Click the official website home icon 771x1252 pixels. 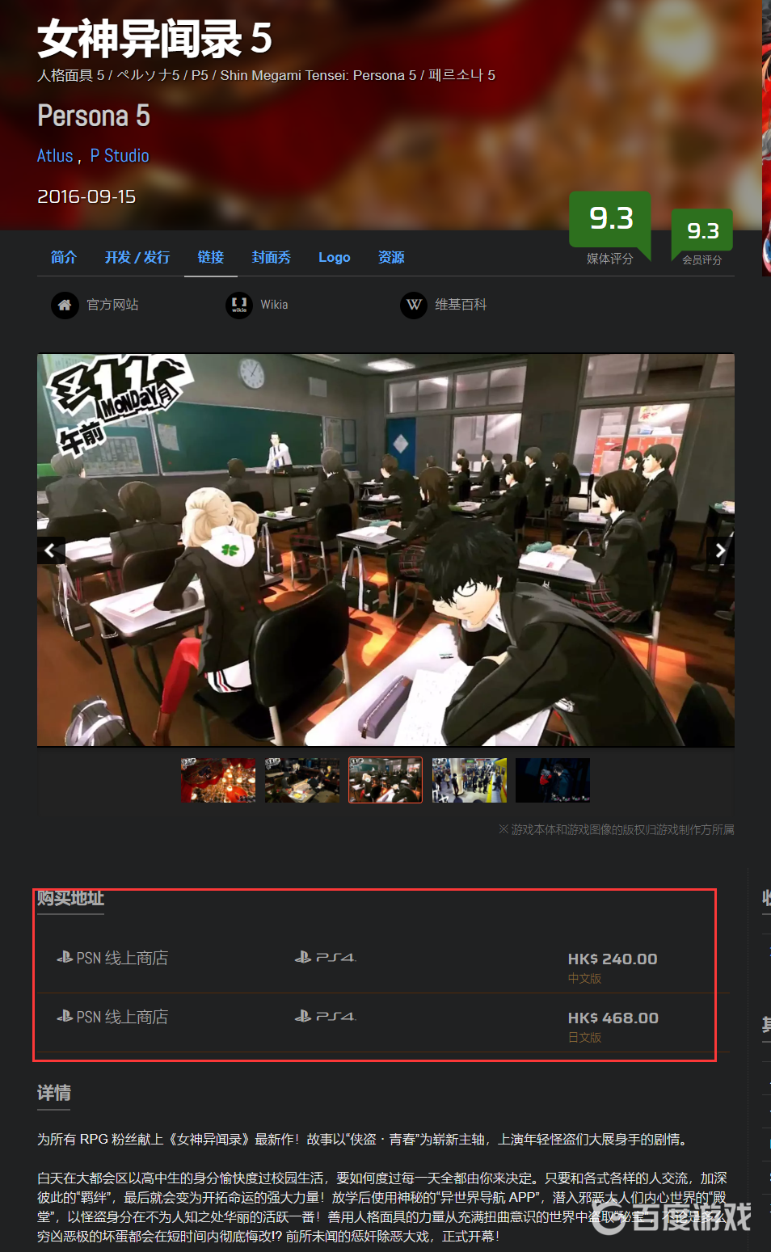pyautogui.click(x=65, y=305)
